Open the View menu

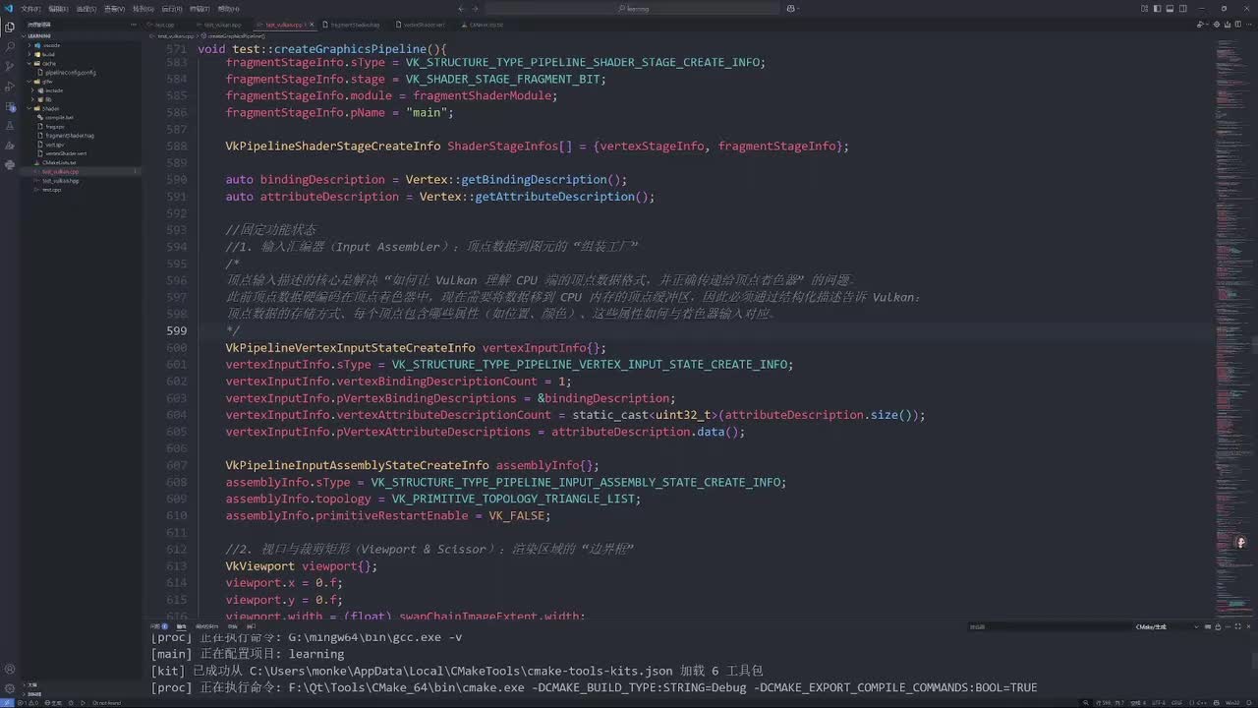114,9
